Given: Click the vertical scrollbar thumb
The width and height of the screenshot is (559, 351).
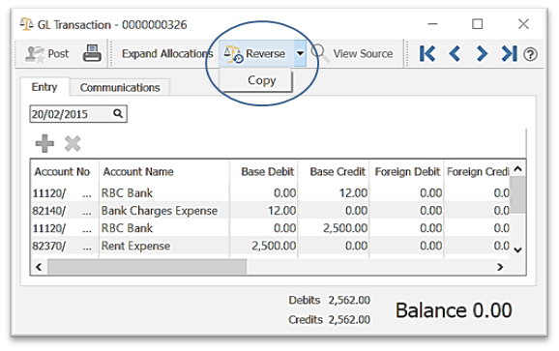Looking at the screenshot, I should [x=518, y=195].
